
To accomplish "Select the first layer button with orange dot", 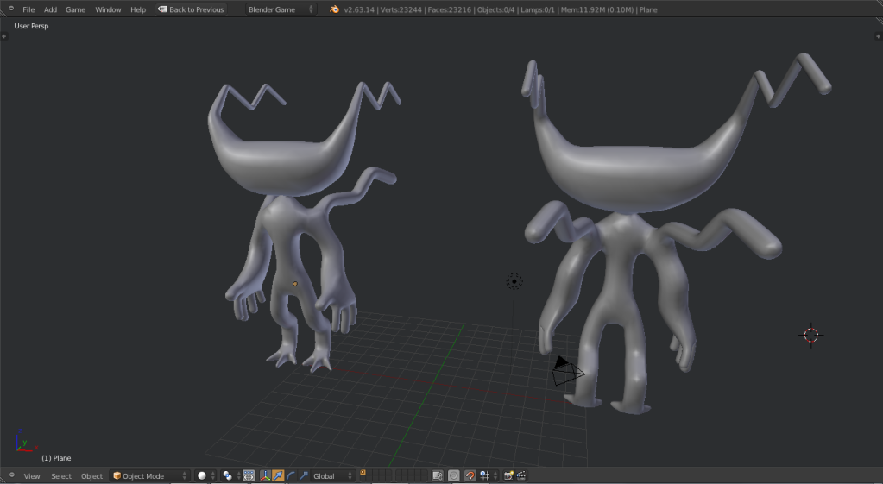I will point(363,473).
